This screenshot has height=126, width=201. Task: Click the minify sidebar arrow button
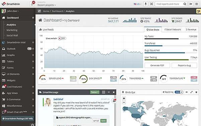pyautogui.click(x=32, y=125)
